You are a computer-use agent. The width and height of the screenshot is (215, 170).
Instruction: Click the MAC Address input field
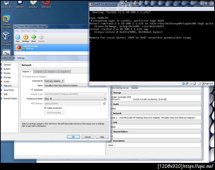[73, 103]
